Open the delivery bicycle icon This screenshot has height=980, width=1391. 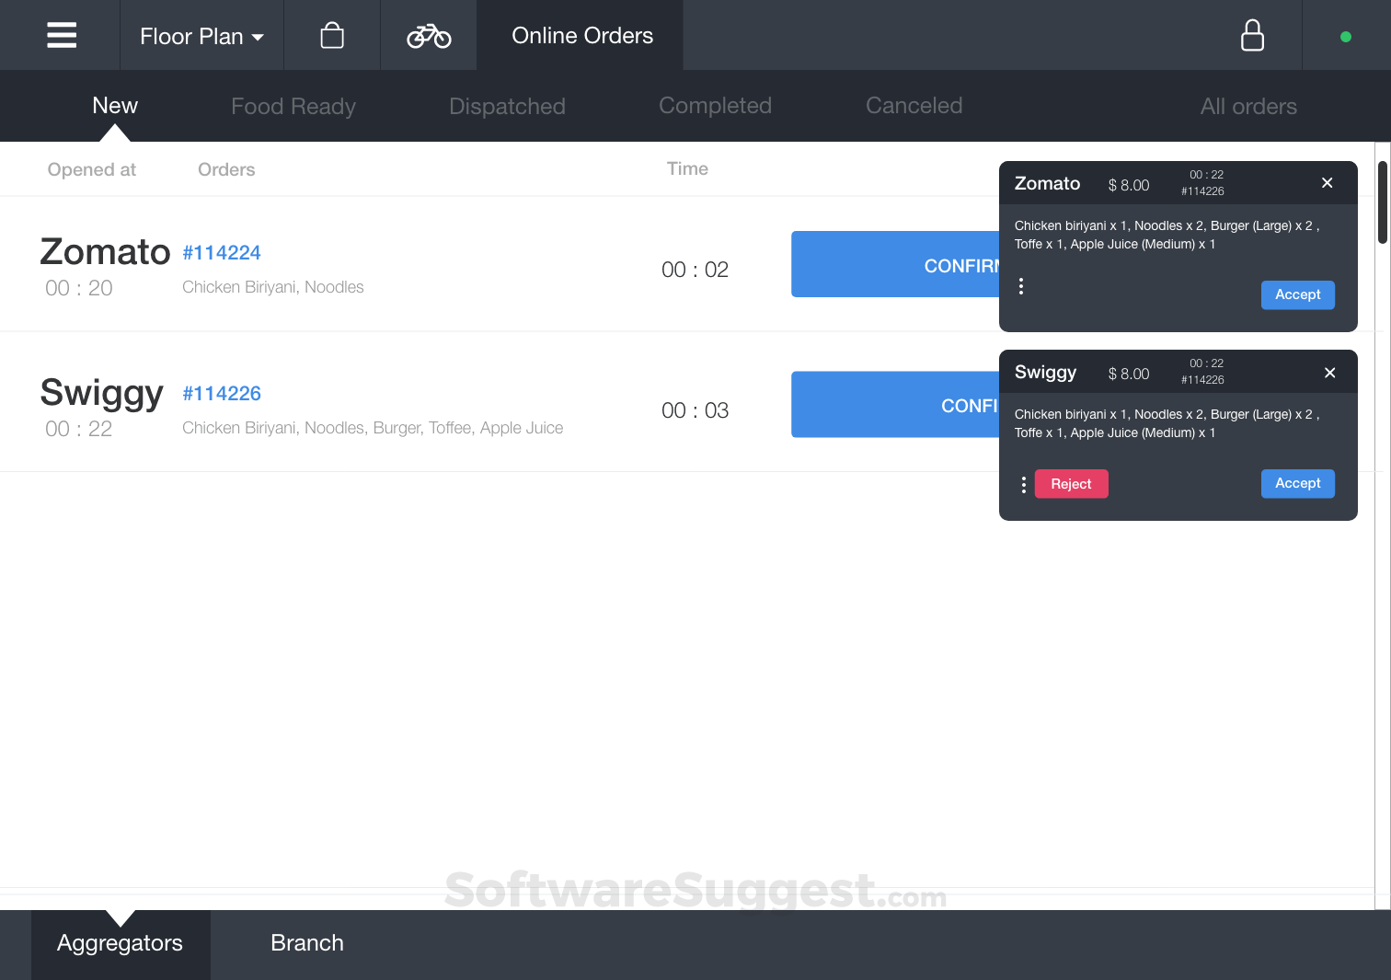(x=429, y=36)
